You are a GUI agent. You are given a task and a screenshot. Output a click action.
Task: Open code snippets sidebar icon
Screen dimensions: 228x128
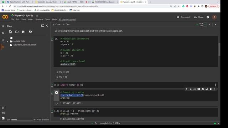tap(3, 108)
